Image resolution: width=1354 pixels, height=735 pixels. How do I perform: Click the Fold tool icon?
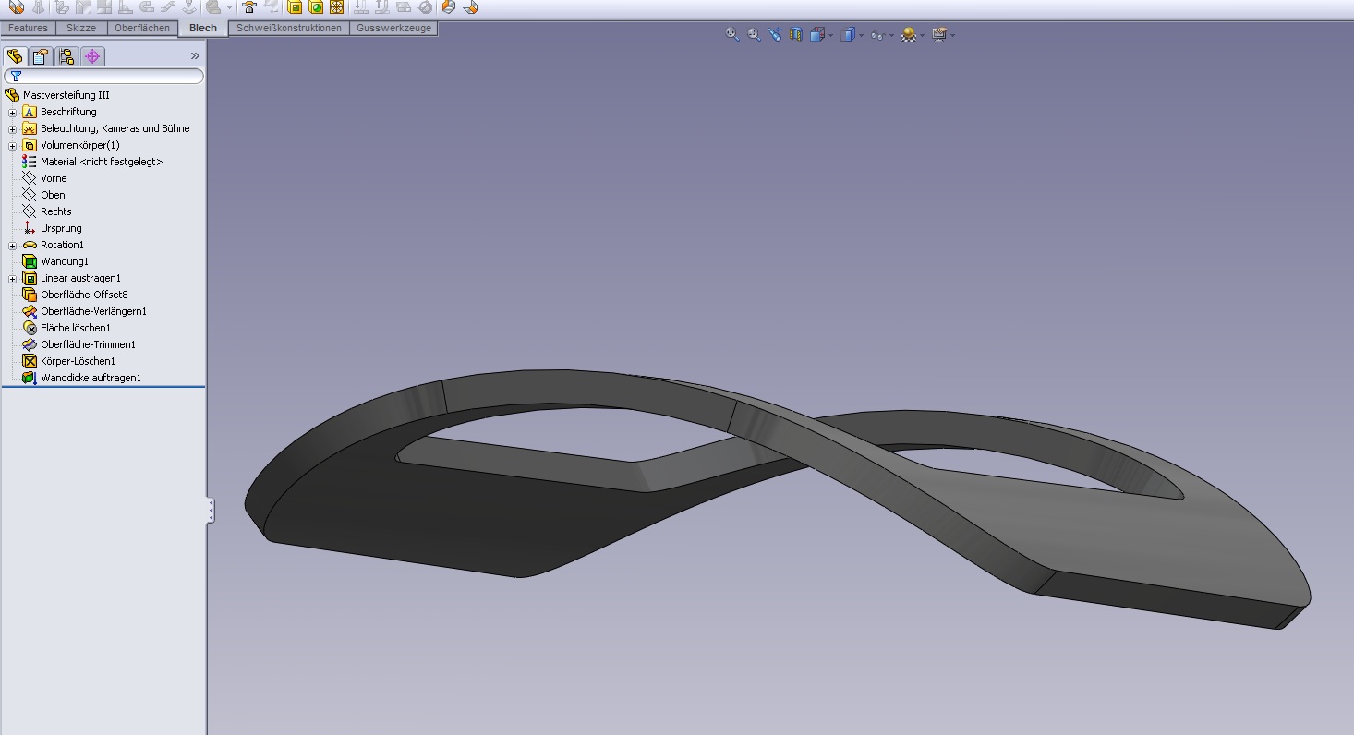point(381,6)
